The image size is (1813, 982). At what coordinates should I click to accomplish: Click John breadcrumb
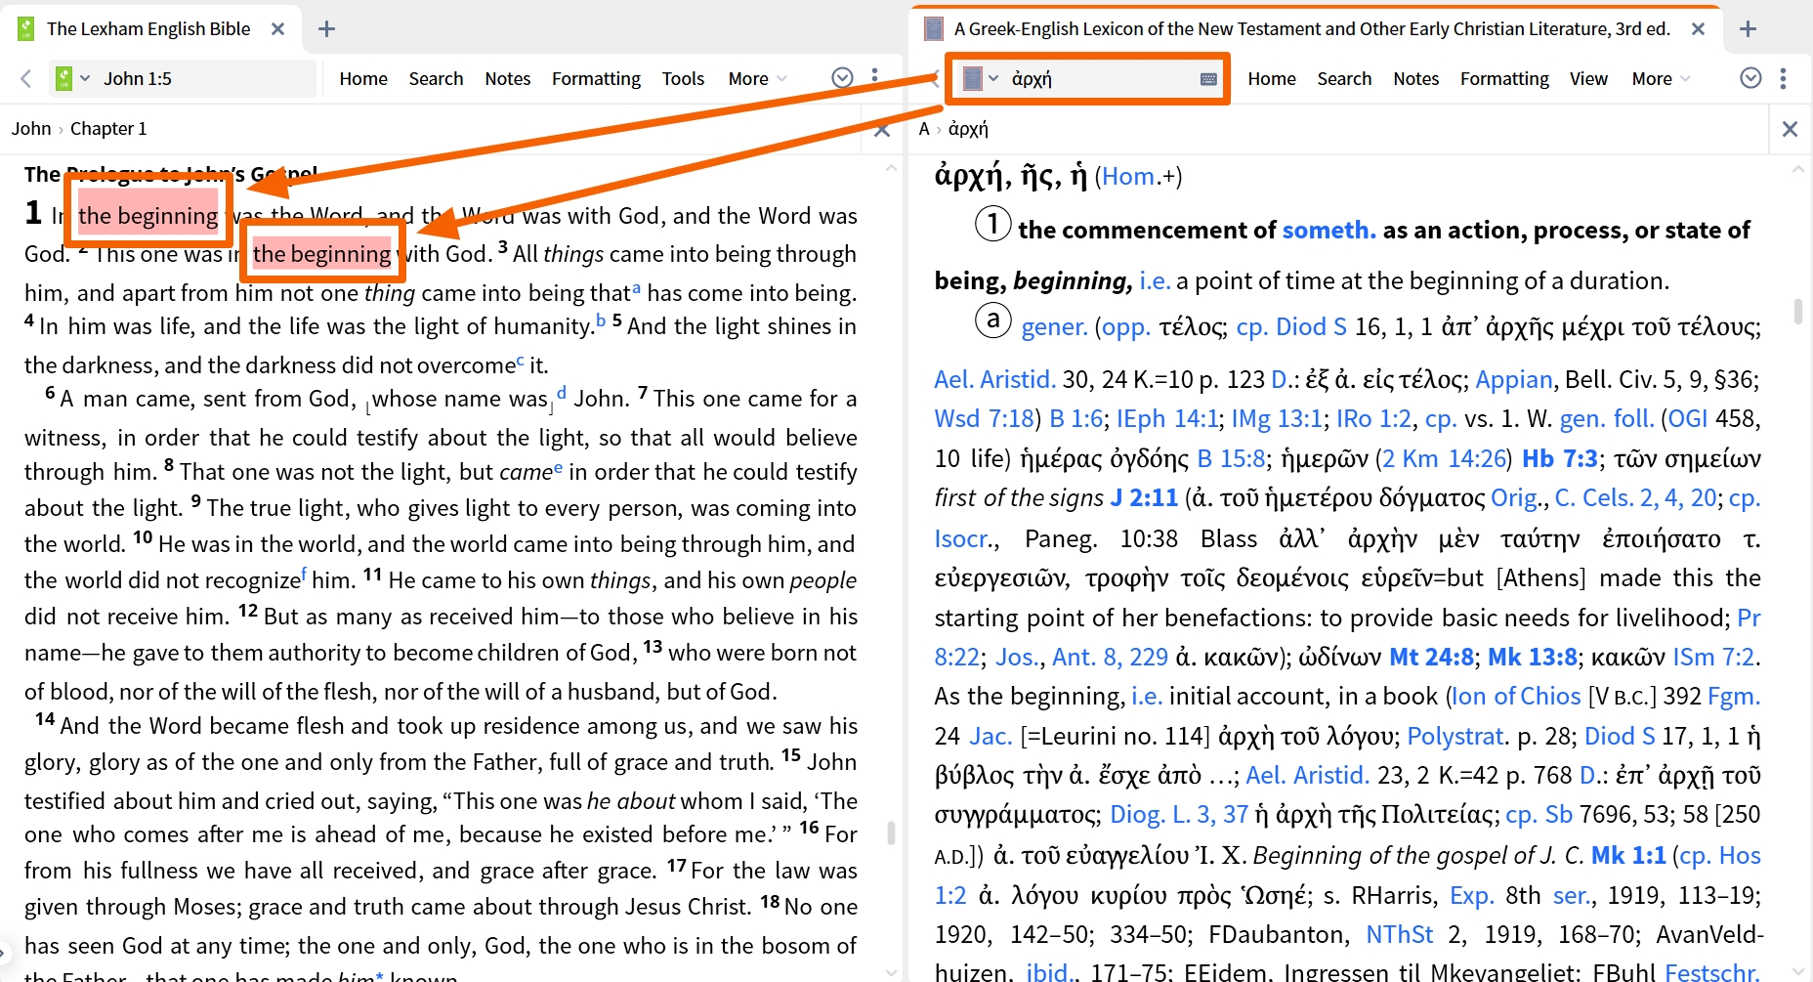pos(31,128)
